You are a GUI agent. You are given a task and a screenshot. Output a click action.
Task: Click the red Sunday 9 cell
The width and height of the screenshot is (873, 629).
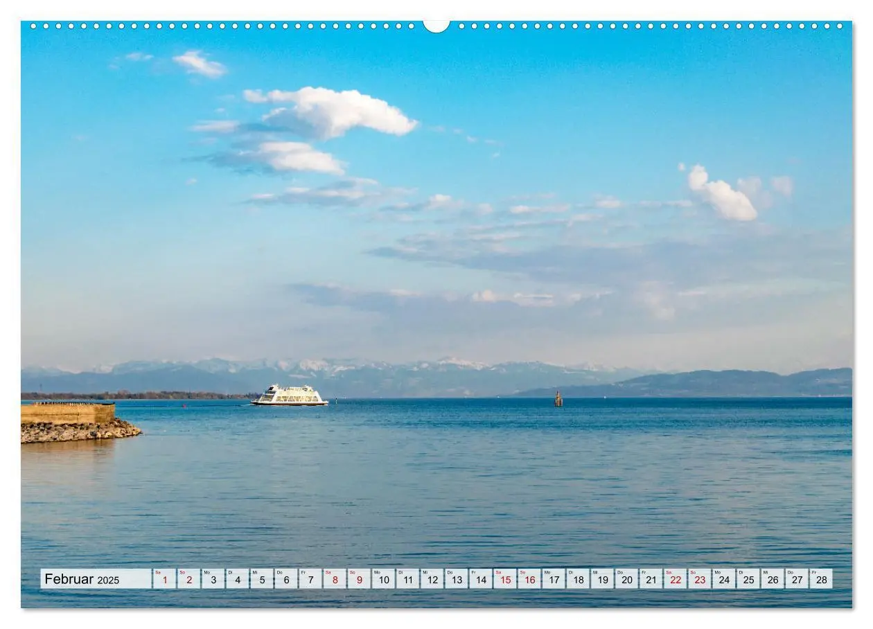pos(359,579)
